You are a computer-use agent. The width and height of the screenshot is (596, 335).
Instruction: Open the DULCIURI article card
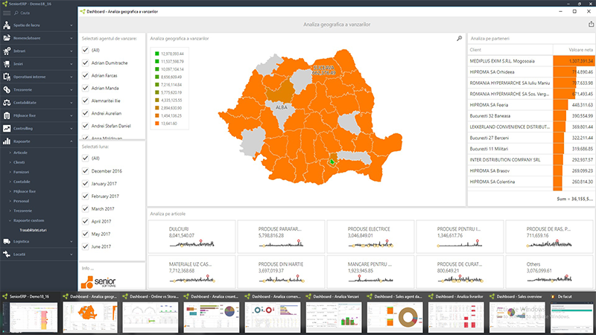(x=191, y=237)
